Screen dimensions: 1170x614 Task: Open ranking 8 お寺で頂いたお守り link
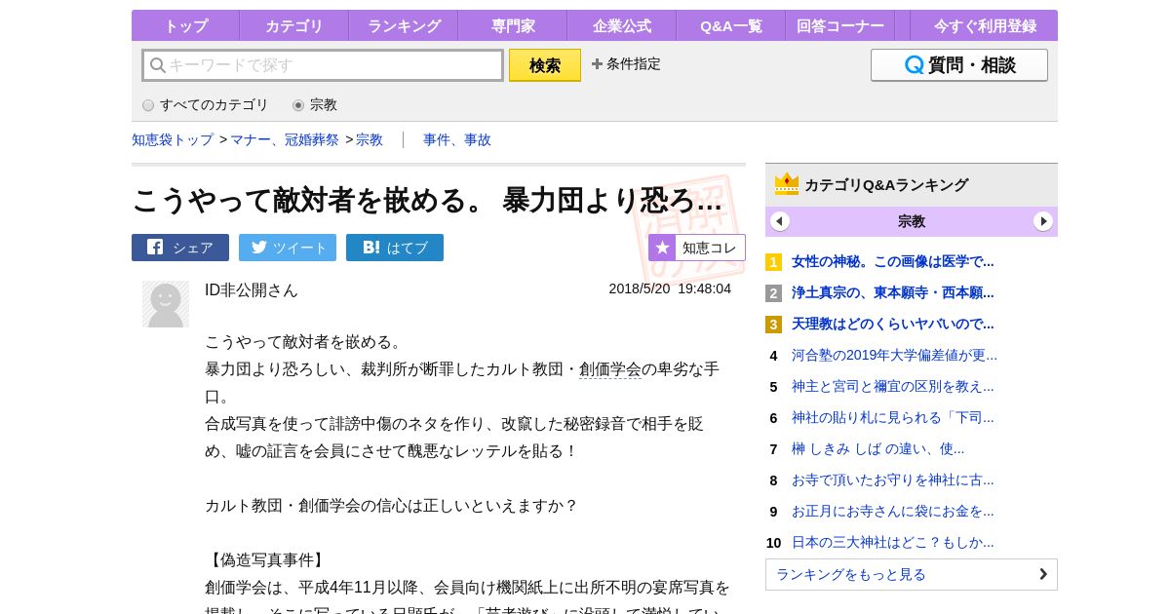pos(893,480)
